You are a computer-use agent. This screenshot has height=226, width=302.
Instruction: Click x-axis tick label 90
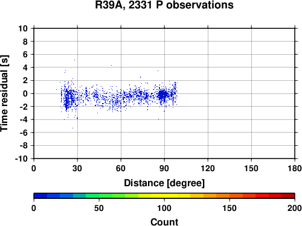(164, 168)
